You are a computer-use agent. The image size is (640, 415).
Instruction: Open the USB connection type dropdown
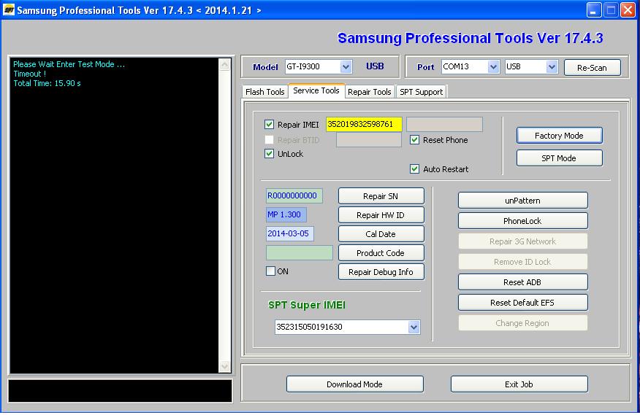552,66
